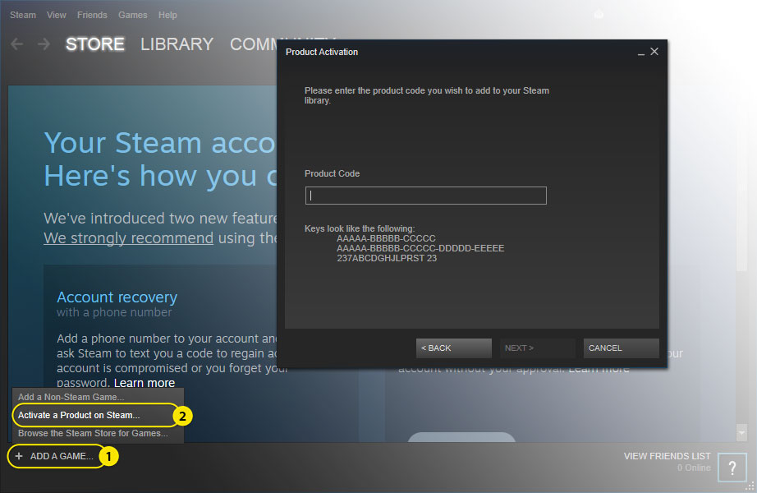This screenshot has width=757, height=493.
Task: Switch to the LIBRARY tab
Action: (x=177, y=44)
